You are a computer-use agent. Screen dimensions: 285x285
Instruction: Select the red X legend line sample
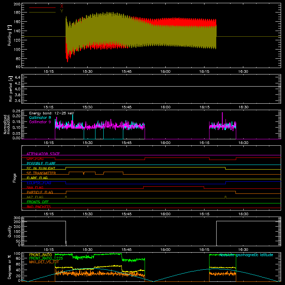pyautogui.click(x=42, y=7)
